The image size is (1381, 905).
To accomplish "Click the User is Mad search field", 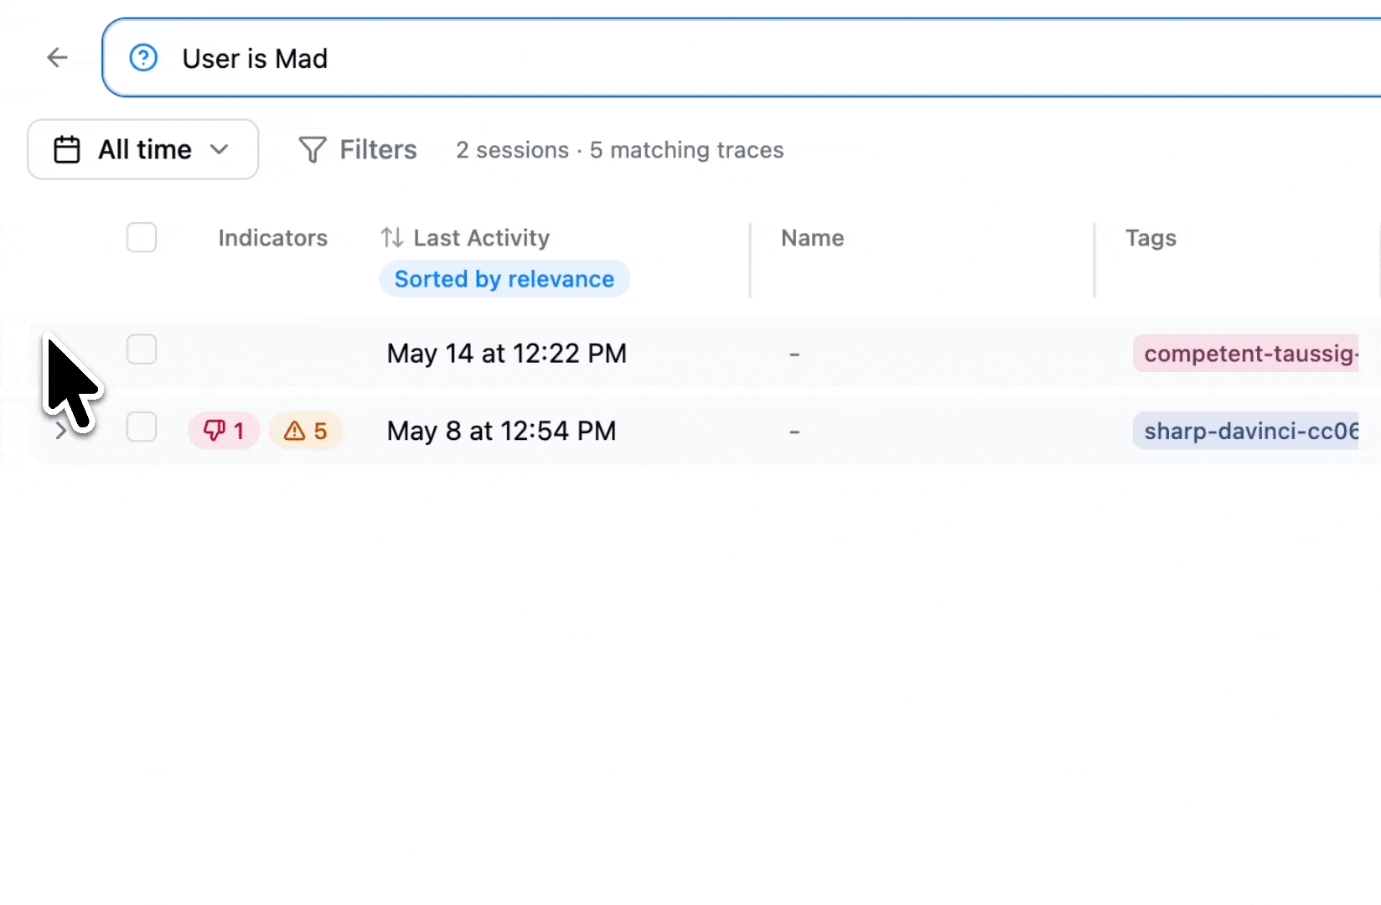I will pos(742,58).
